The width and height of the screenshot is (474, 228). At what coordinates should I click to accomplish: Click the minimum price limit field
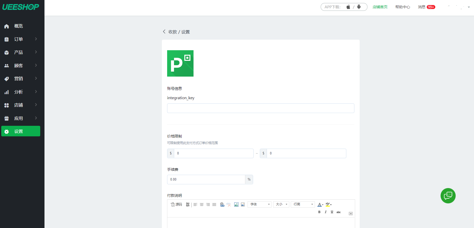click(x=214, y=153)
